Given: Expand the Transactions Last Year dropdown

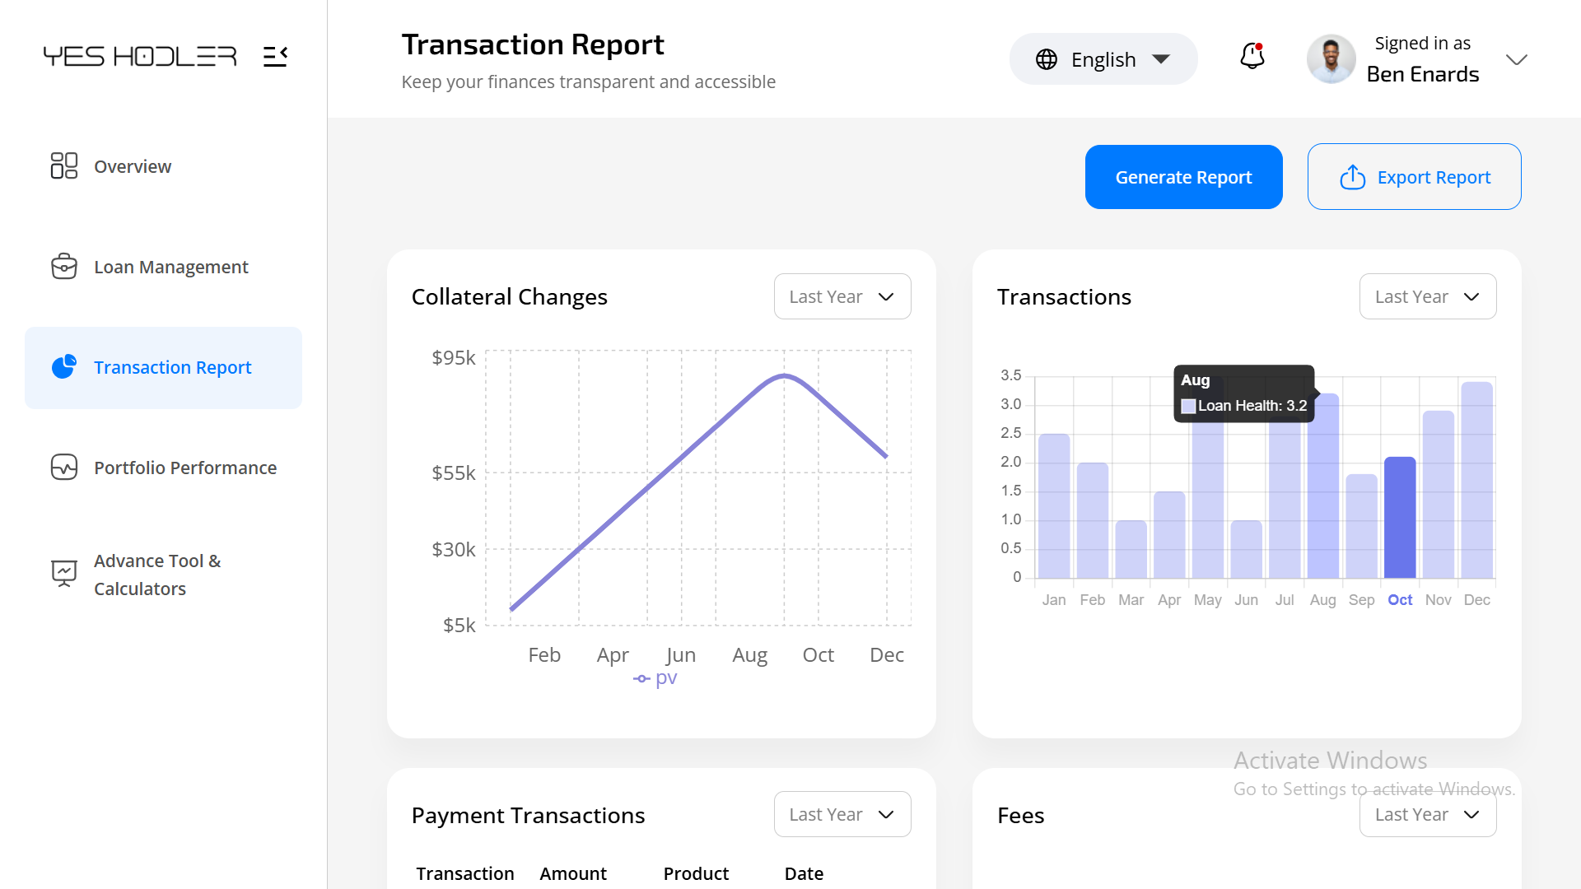Looking at the screenshot, I should click(1427, 296).
